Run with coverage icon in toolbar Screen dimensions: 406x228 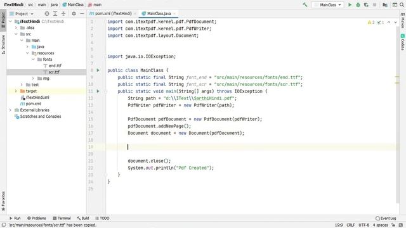click(366, 4)
